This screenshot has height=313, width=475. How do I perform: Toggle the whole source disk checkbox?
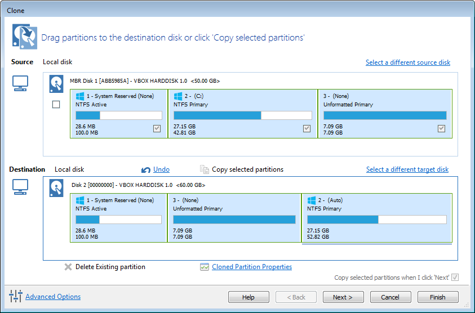(x=56, y=105)
